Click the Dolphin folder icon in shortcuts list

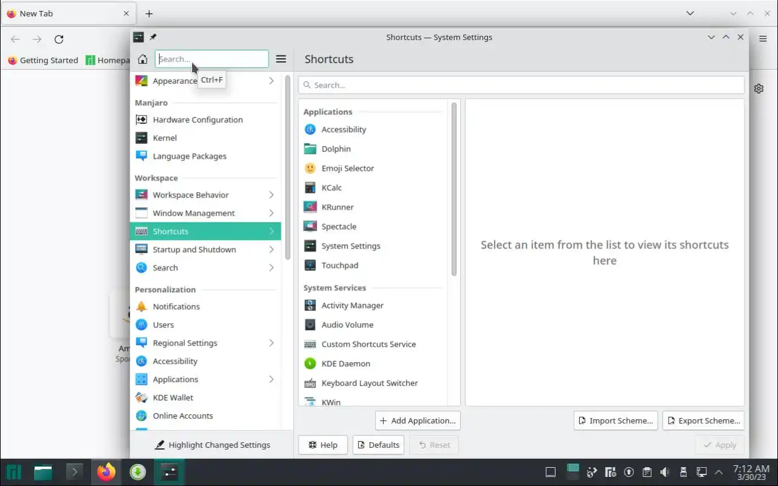click(310, 149)
